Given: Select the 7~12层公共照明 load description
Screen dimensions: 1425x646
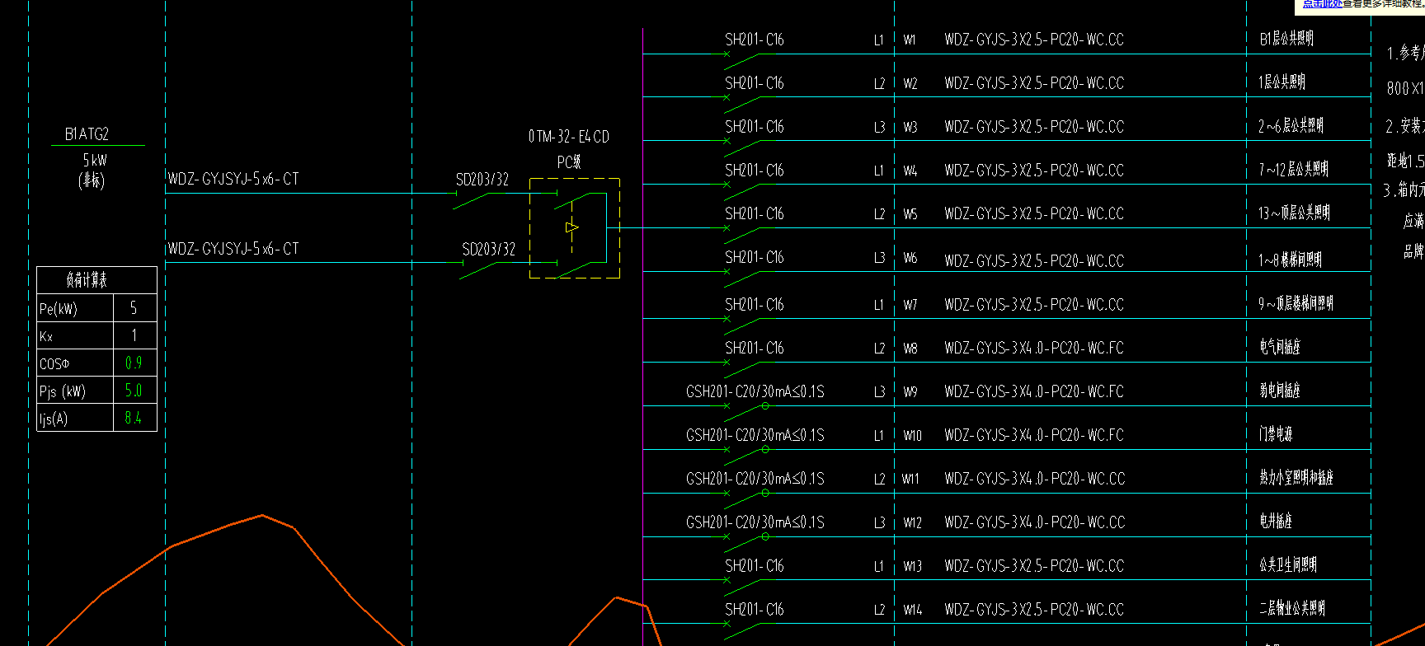Looking at the screenshot, I should click(x=1294, y=170).
